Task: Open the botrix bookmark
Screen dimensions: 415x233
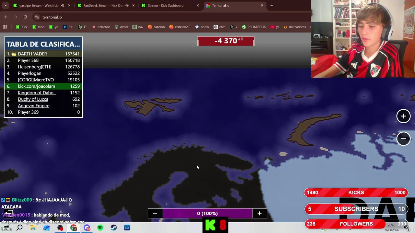Action: [x=202, y=27]
